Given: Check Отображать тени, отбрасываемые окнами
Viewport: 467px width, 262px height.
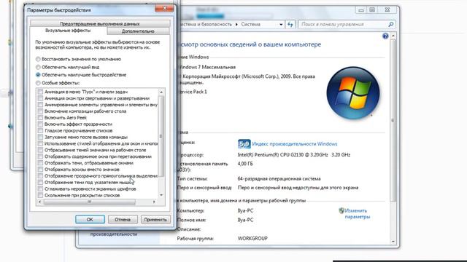Looking at the screenshot, I should (x=40, y=163).
